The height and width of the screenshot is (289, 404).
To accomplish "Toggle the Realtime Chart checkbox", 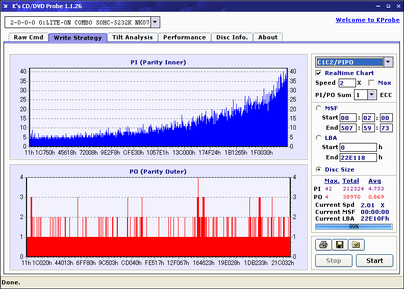I will pos(319,73).
